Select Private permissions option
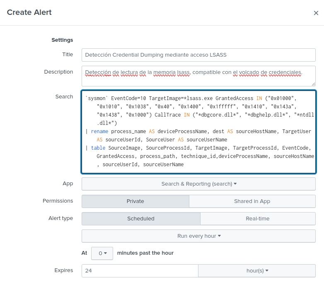The image size is (324, 282). click(135, 201)
